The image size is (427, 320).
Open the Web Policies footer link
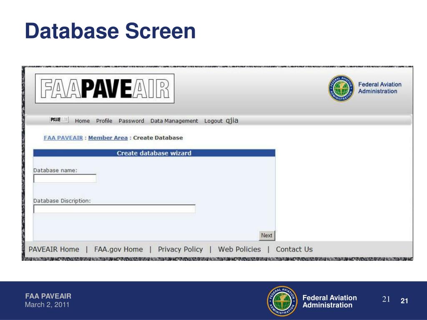pyautogui.click(x=239, y=249)
